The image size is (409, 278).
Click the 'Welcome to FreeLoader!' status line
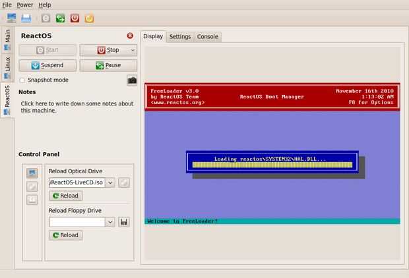point(182,221)
